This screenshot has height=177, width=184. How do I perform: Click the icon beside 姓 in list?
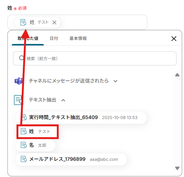point(24,131)
